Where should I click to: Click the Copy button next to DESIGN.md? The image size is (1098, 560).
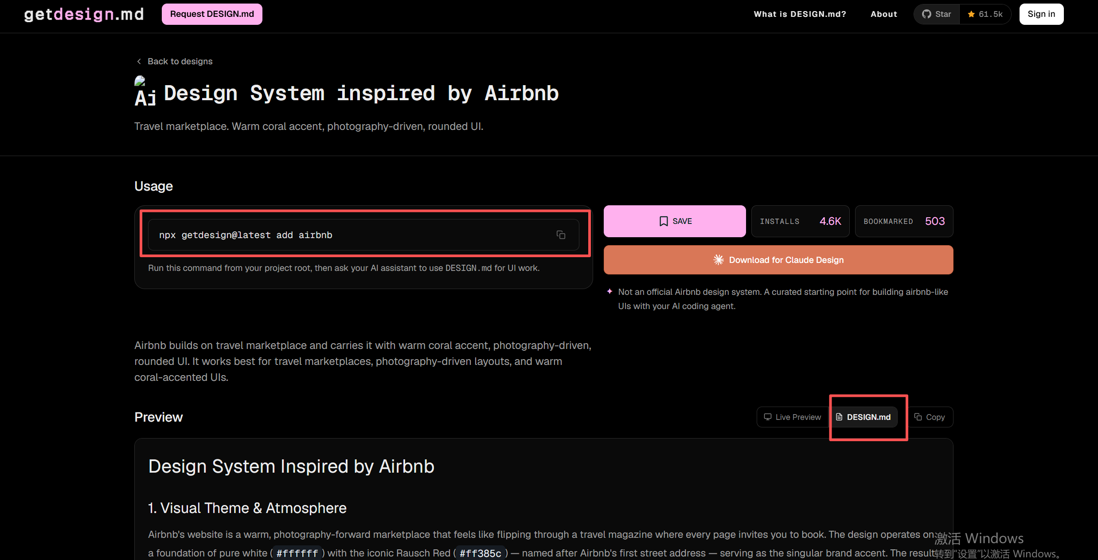(930, 417)
